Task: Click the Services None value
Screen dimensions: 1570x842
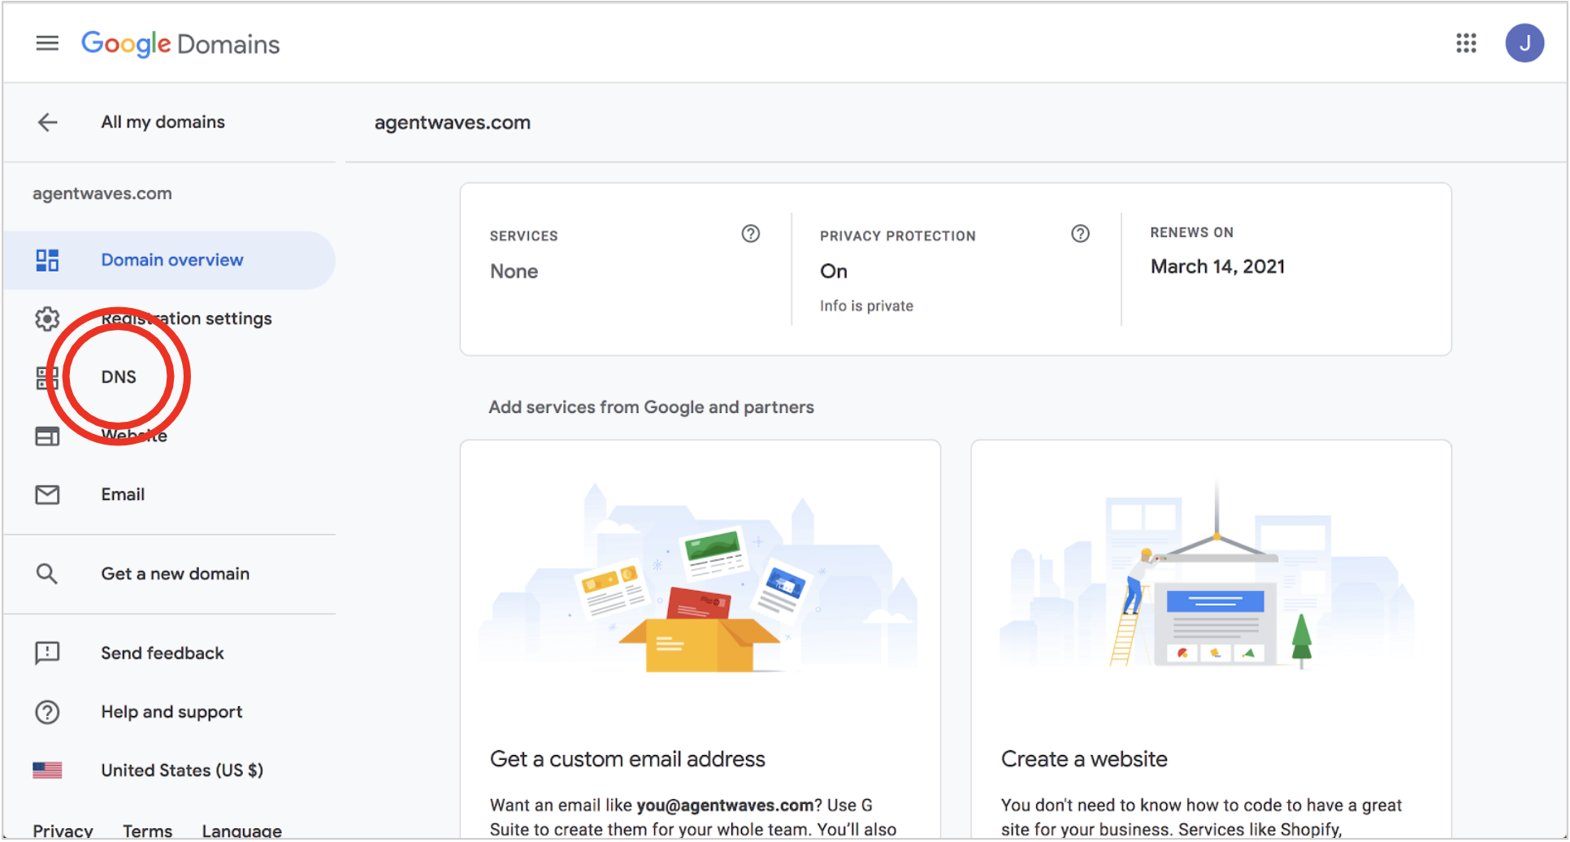Action: tap(514, 271)
